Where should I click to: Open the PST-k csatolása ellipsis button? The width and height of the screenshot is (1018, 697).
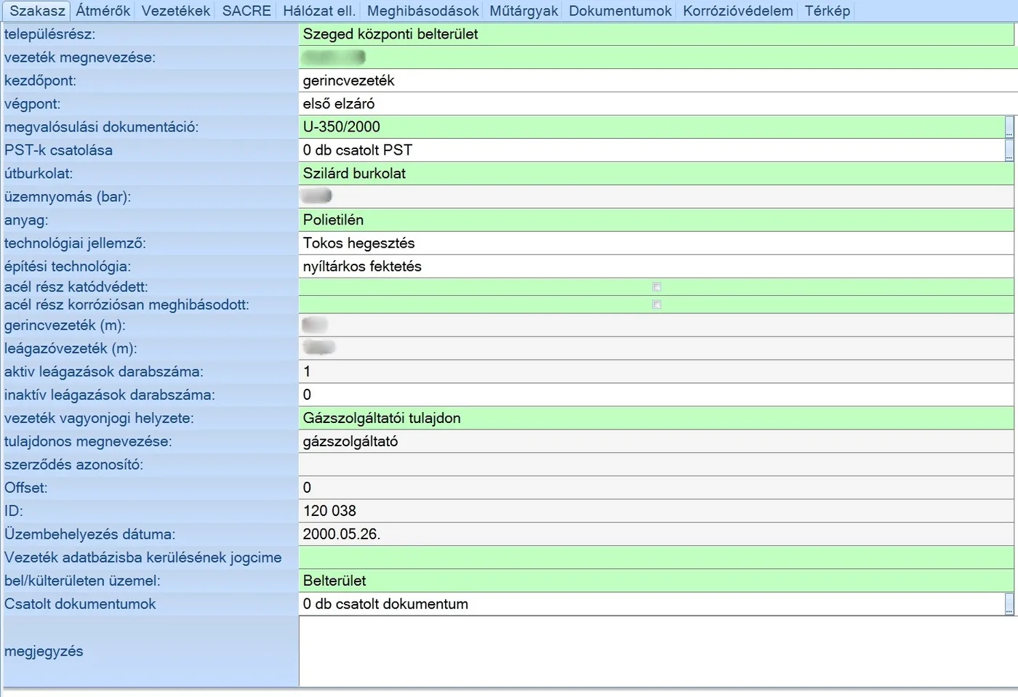coord(1009,150)
